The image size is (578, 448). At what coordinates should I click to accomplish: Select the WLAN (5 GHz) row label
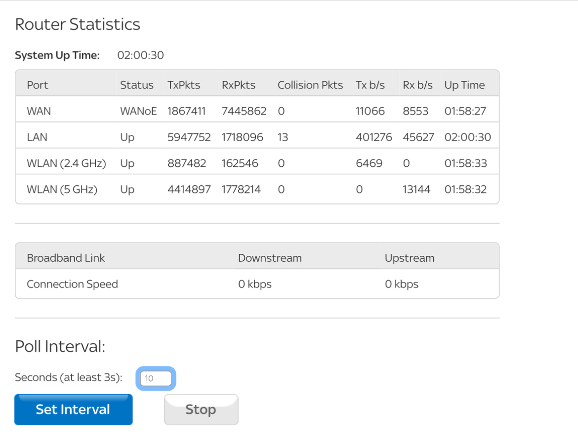click(x=62, y=190)
